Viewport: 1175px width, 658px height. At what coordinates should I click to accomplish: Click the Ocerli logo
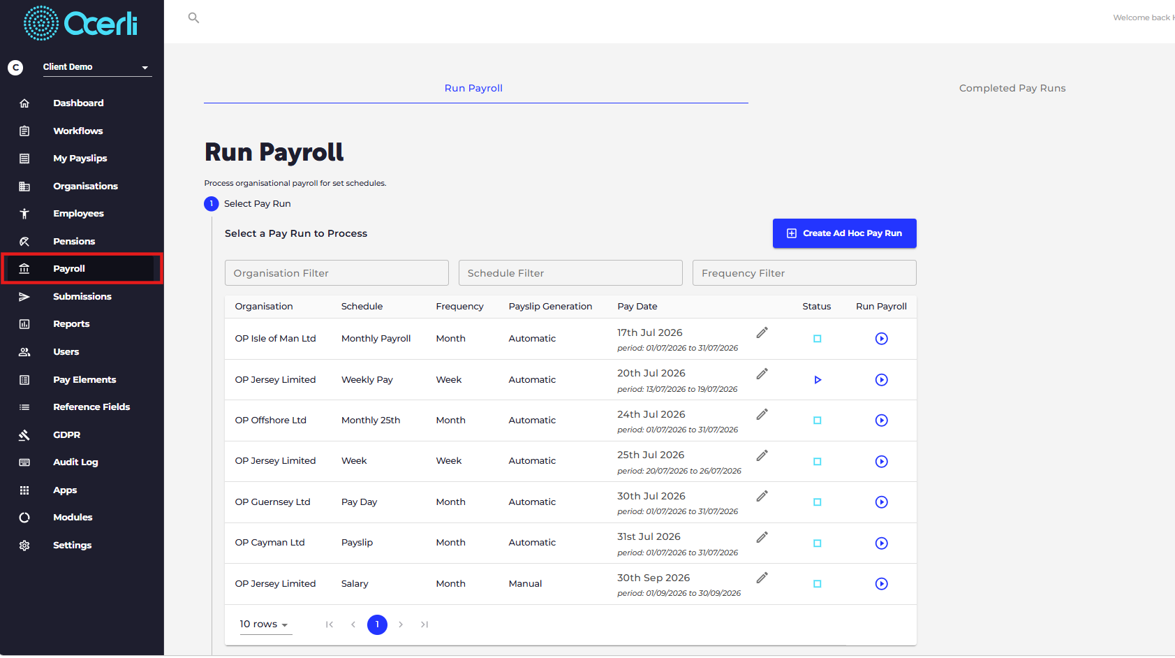point(80,23)
